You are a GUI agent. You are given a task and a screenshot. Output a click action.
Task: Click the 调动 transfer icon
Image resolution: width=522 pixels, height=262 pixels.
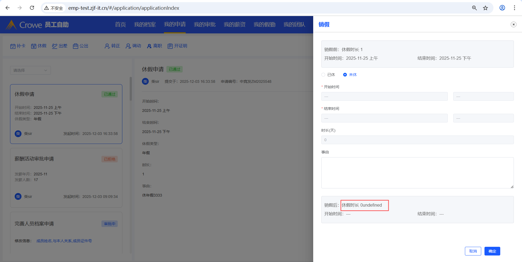click(x=128, y=46)
